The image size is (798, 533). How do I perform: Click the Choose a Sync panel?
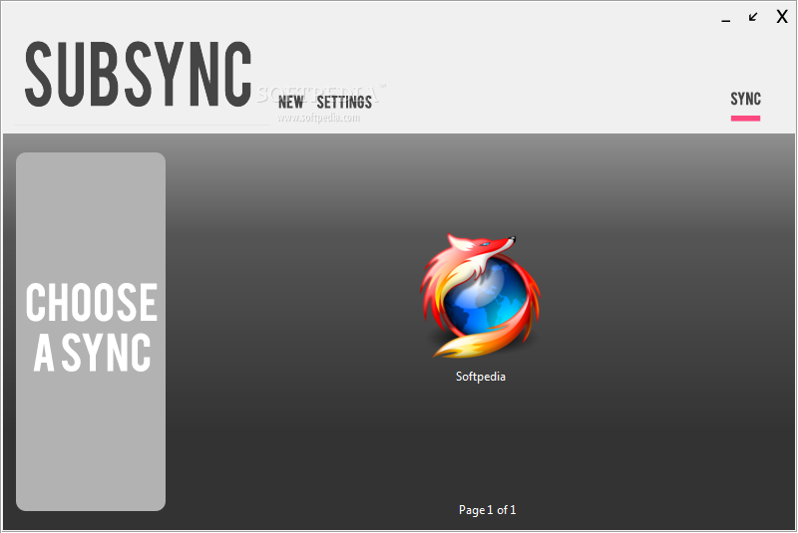(x=91, y=332)
